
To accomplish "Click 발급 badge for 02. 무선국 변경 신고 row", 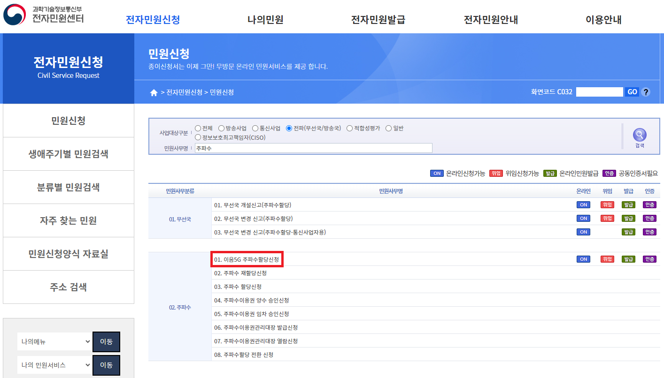I will pyautogui.click(x=628, y=219).
